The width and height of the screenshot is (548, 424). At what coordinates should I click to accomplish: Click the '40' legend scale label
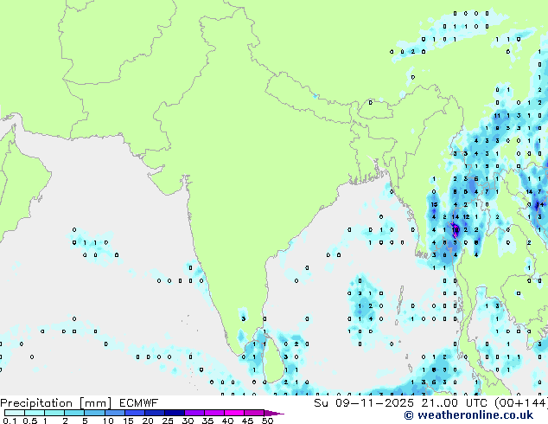[227, 421]
